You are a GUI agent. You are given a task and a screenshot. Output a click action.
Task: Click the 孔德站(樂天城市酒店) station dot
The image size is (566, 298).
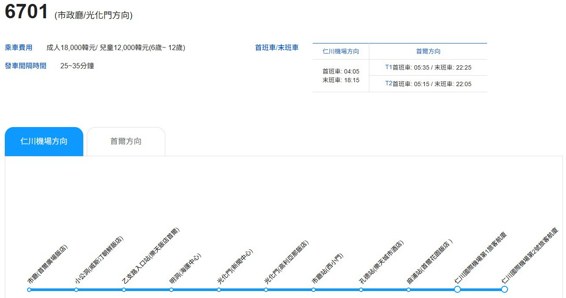coord(360,289)
